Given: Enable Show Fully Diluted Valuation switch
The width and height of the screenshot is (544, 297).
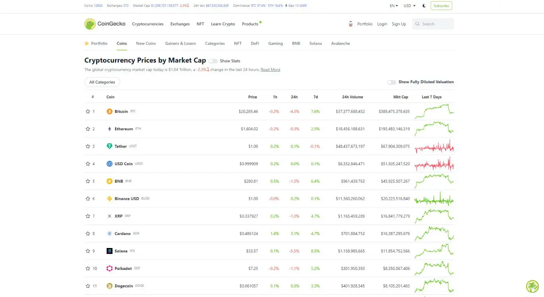Looking at the screenshot, I should (392, 82).
